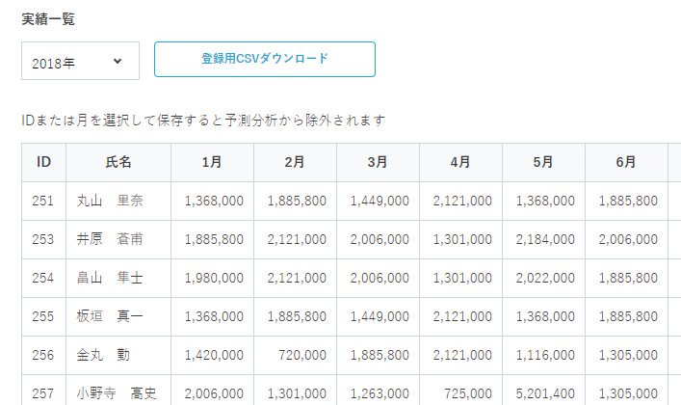Select the 1月 column header

click(x=212, y=162)
